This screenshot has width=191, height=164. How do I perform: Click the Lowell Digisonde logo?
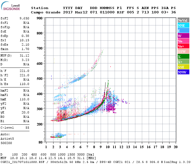10,6
